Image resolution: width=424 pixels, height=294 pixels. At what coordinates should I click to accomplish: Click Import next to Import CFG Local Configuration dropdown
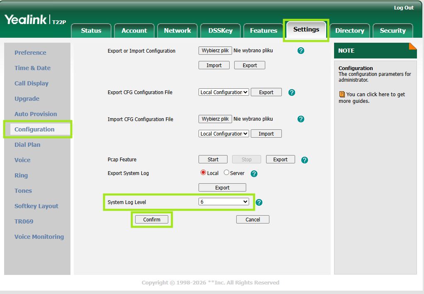pos(266,134)
